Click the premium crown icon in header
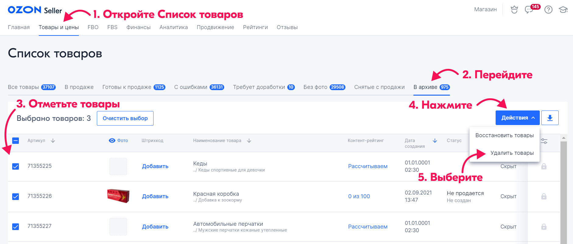 pos(514,10)
